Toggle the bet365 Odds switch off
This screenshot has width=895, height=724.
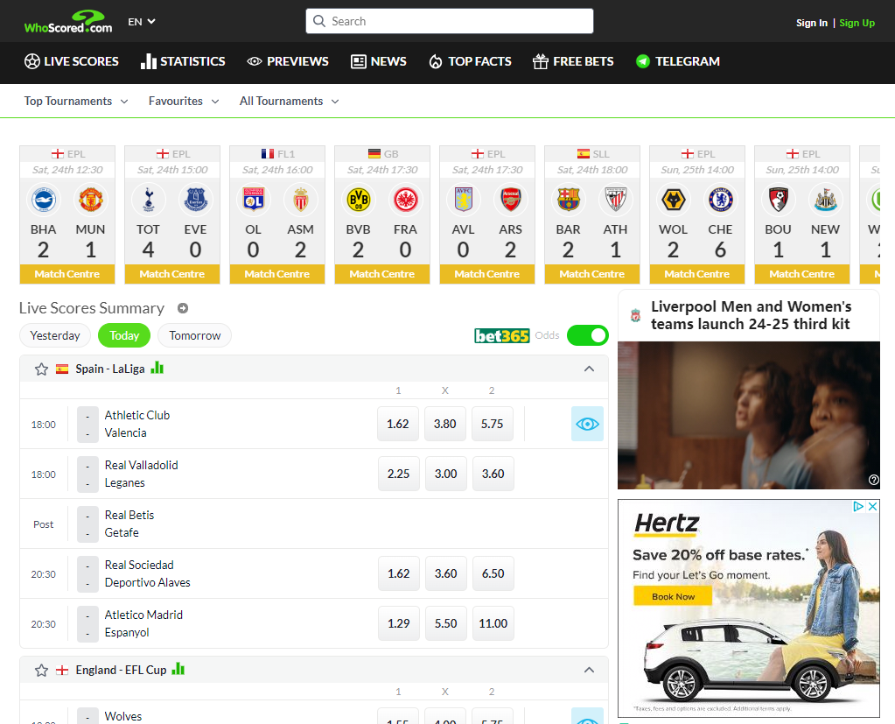(x=587, y=335)
